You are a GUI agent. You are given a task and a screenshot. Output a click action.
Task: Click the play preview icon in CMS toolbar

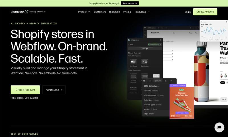tap(171, 81)
